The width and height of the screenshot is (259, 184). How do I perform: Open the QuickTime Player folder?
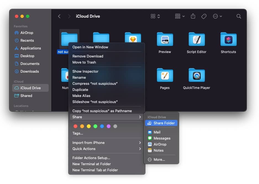(197, 75)
